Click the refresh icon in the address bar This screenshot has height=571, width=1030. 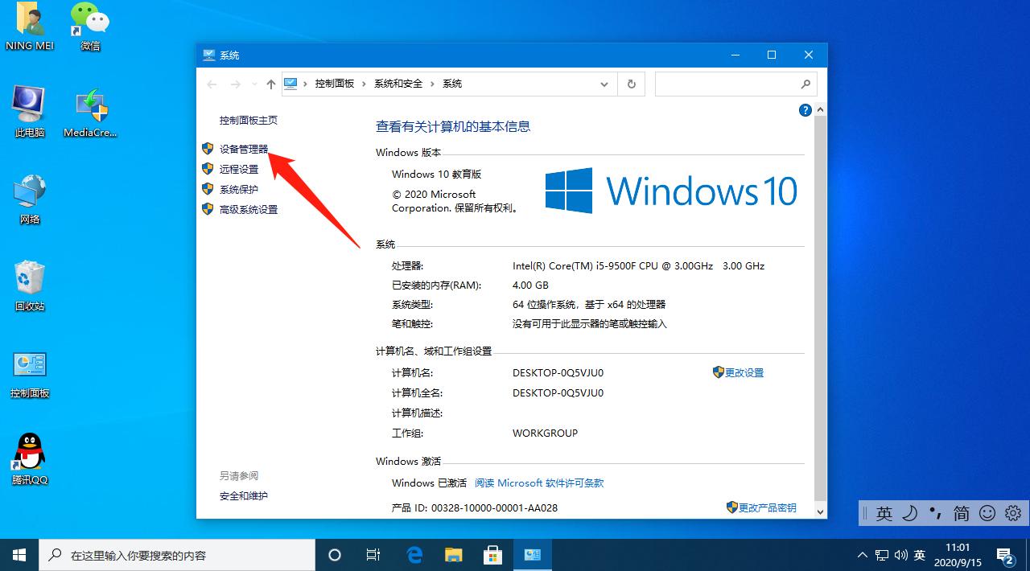point(632,84)
